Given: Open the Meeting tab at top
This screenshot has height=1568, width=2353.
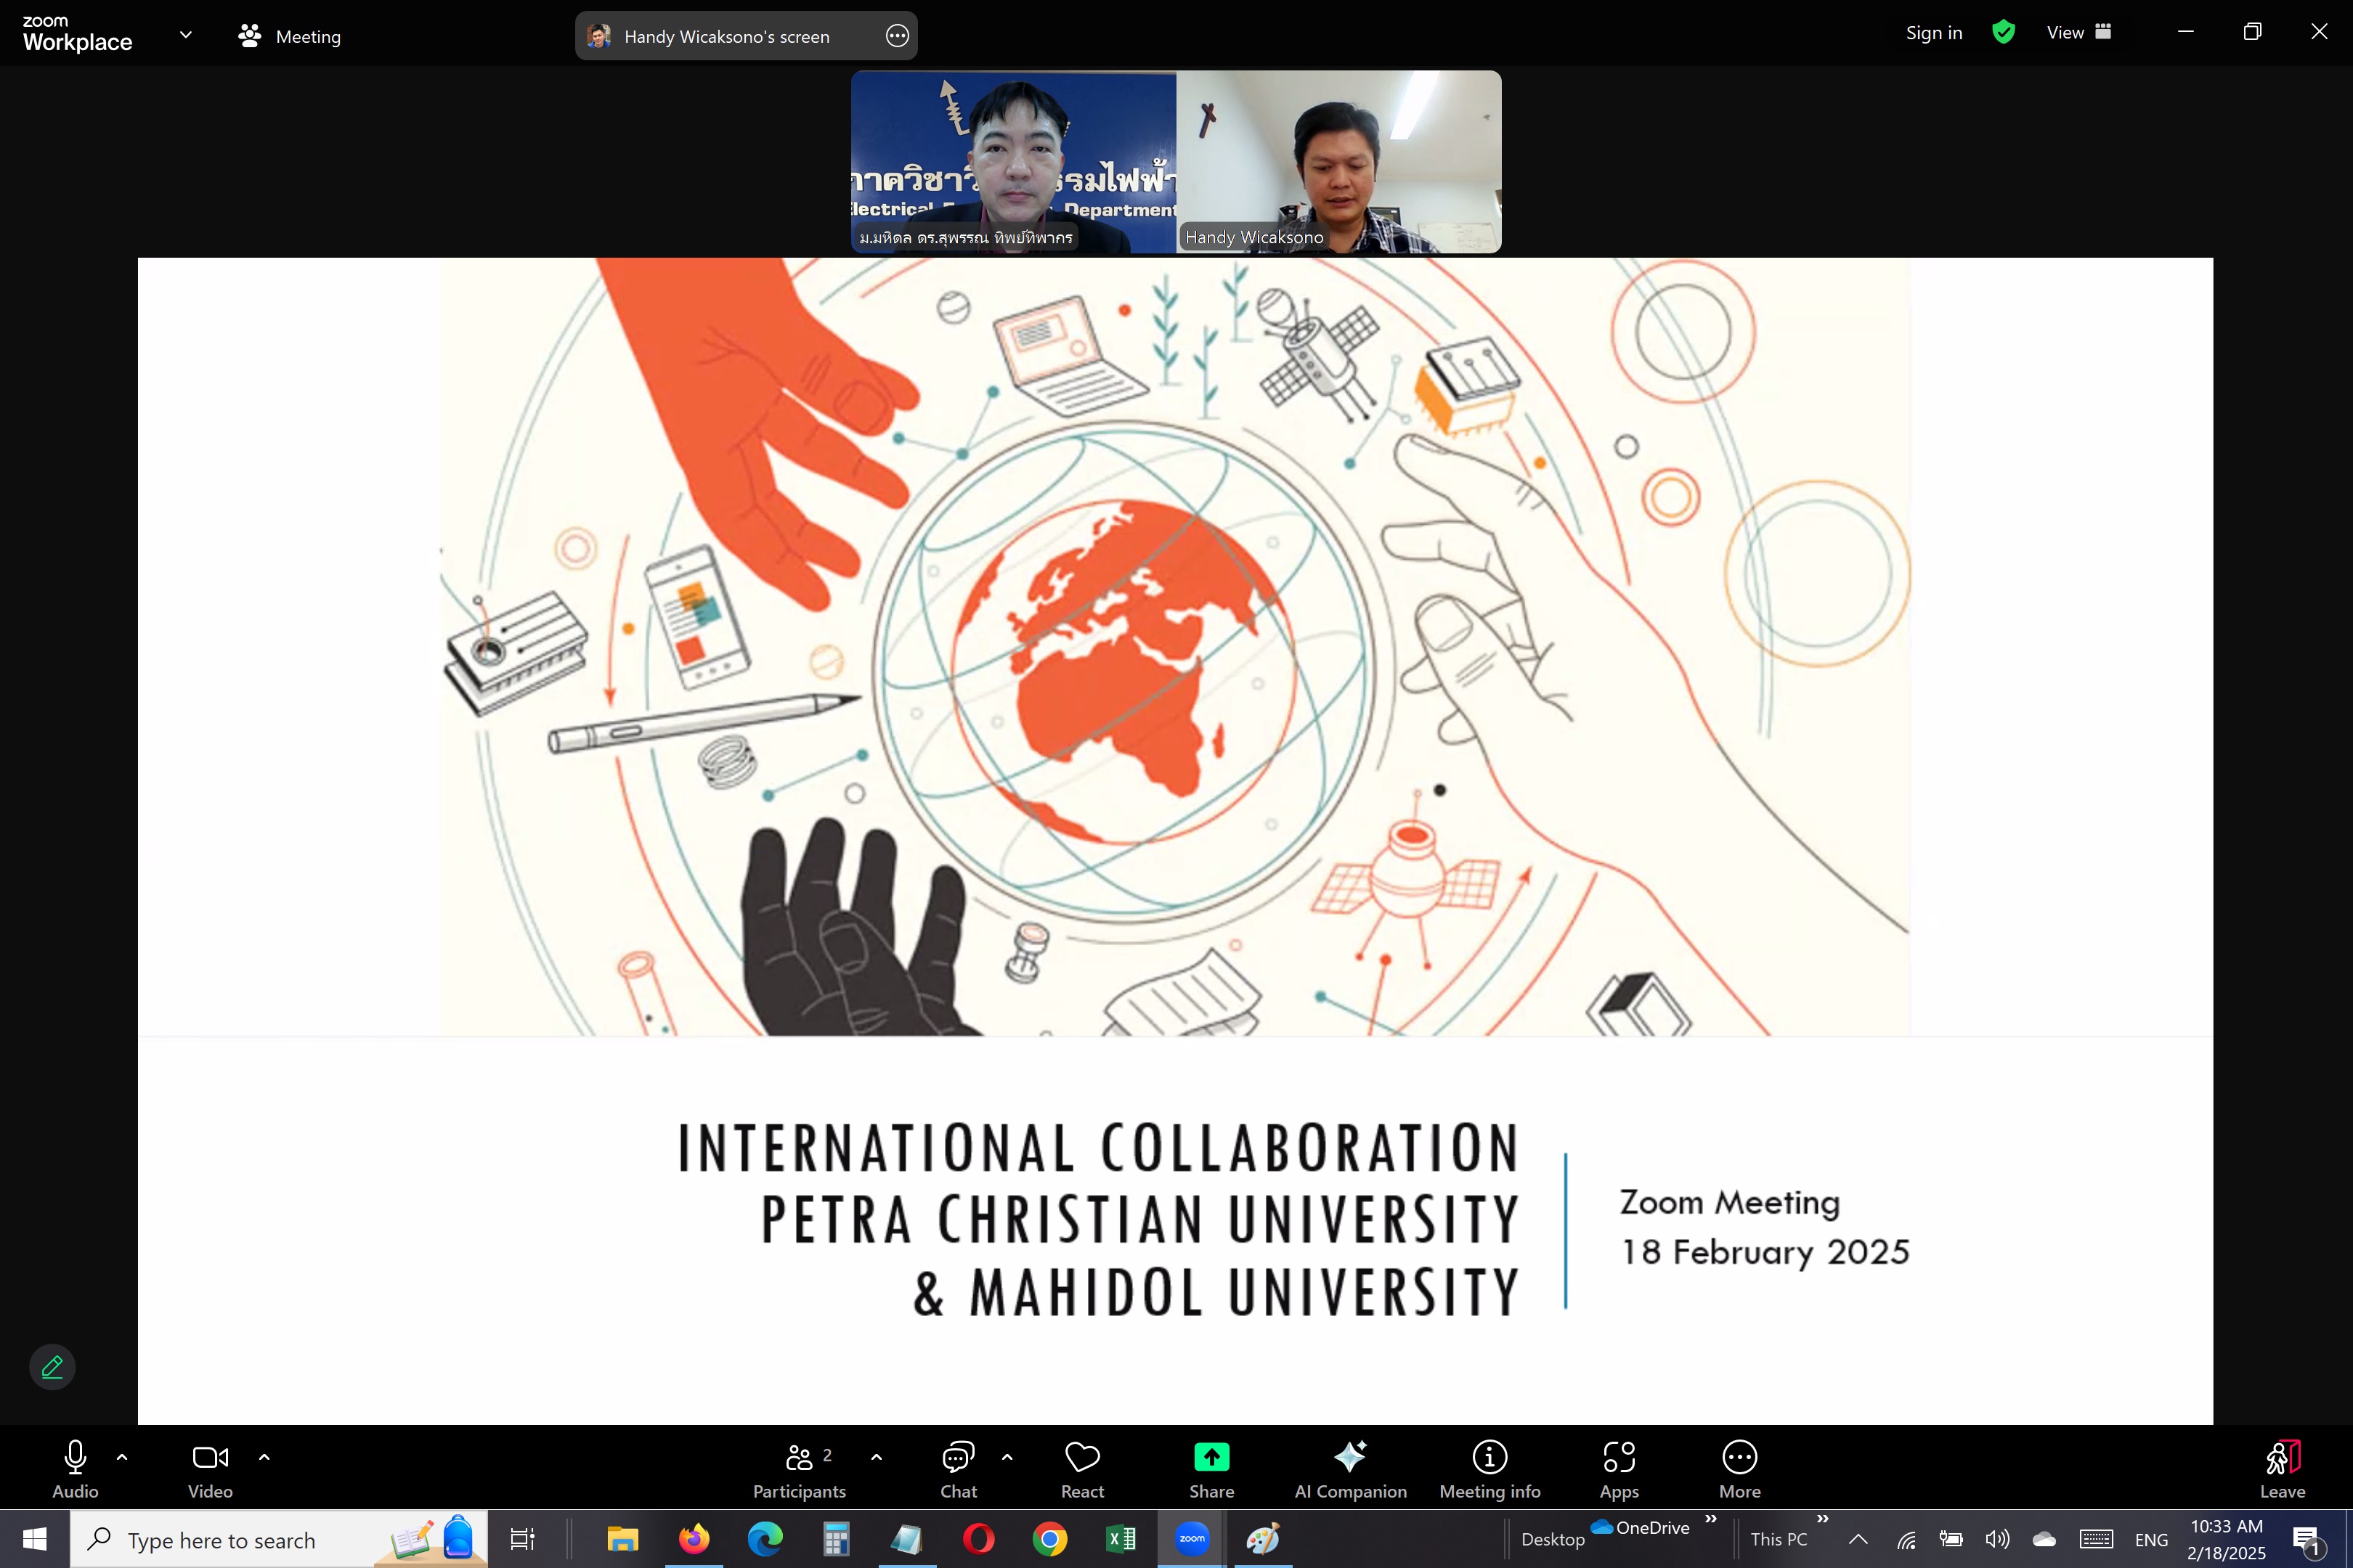Looking at the screenshot, I should coord(290,36).
